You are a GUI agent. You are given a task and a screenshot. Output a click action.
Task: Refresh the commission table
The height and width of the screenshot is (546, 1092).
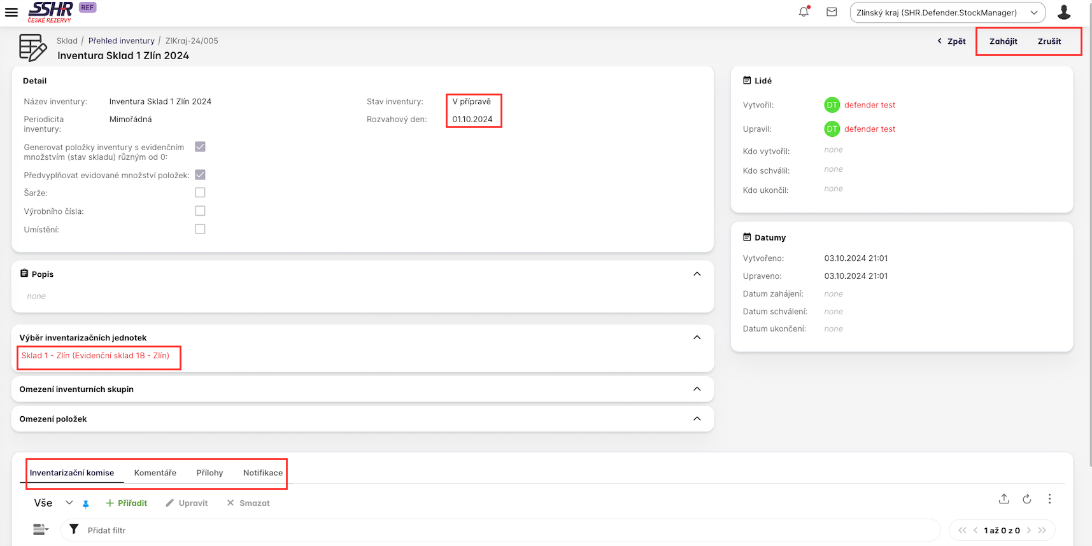pyautogui.click(x=1026, y=499)
